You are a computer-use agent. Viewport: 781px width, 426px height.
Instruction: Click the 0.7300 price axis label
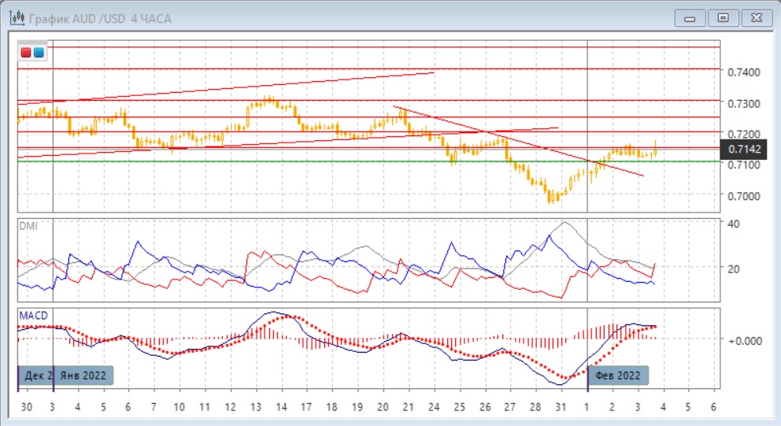click(743, 104)
